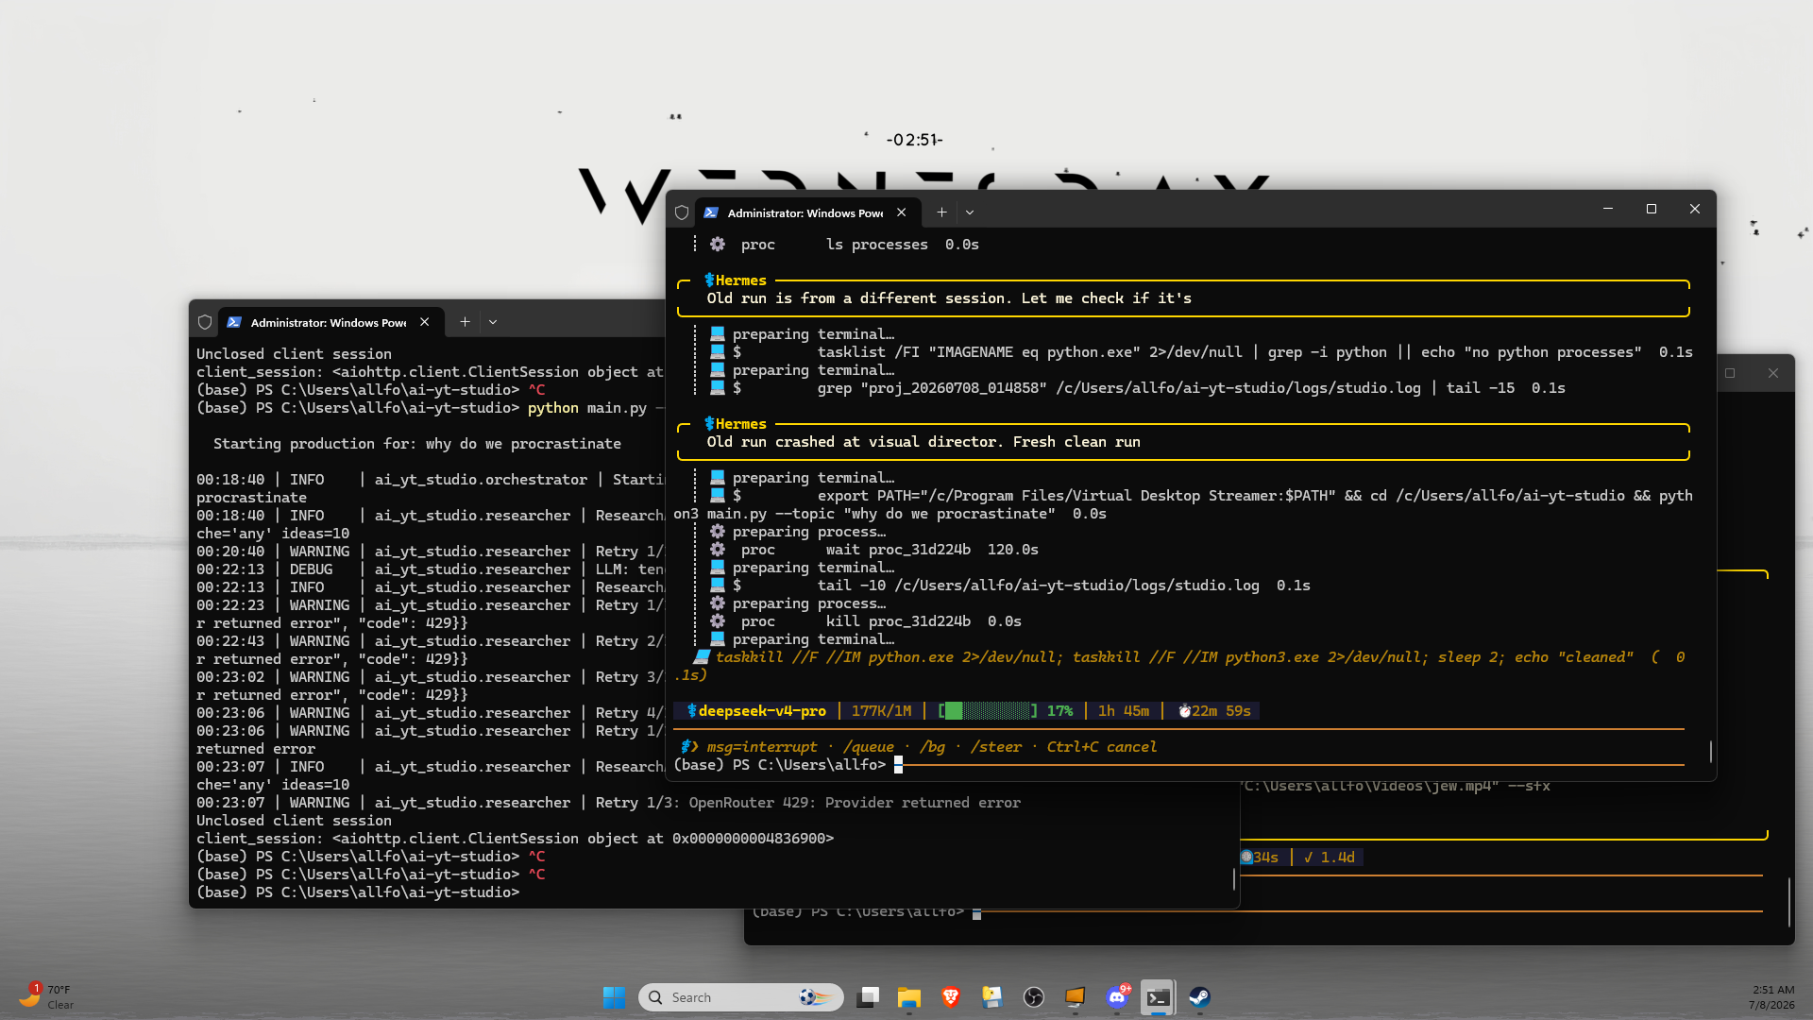Viewport: 1813px width, 1020px height.
Task: Click the msg=interrupt hint text
Action: (762, 747)
